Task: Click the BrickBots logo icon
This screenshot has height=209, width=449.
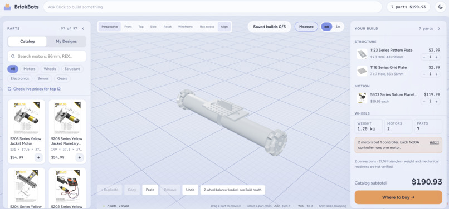Action: pos(7,7)
